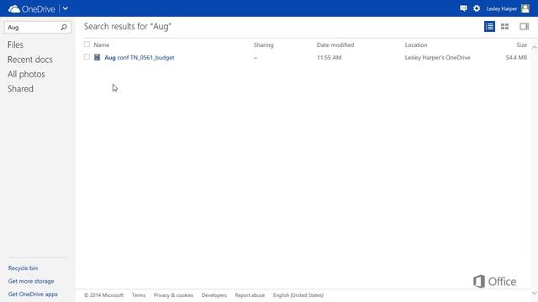Image resolution: width=538 pixels, height=302 pixels.
Task: Switch to details list view
Action: (x=489, y=26)
